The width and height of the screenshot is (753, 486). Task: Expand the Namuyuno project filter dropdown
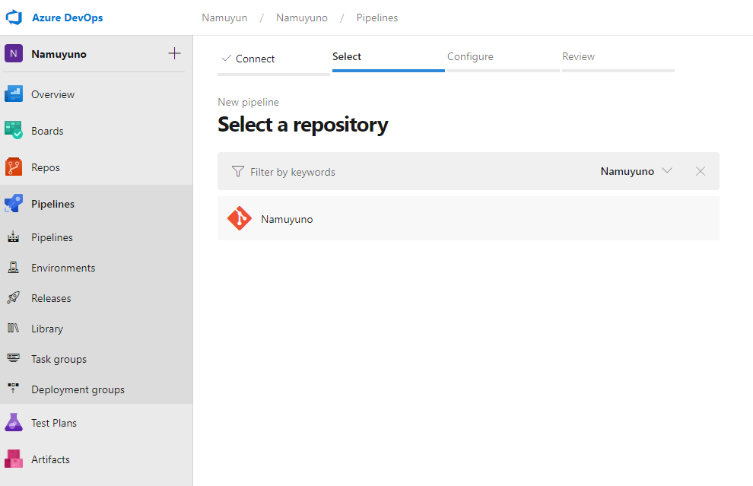tap(636, 171)
